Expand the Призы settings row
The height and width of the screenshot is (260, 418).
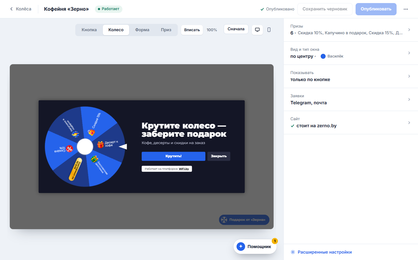[x=351, y=30]
